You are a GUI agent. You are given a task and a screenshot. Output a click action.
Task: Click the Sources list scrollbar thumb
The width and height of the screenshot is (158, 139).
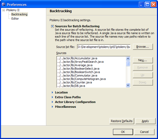tap(128, 64)
